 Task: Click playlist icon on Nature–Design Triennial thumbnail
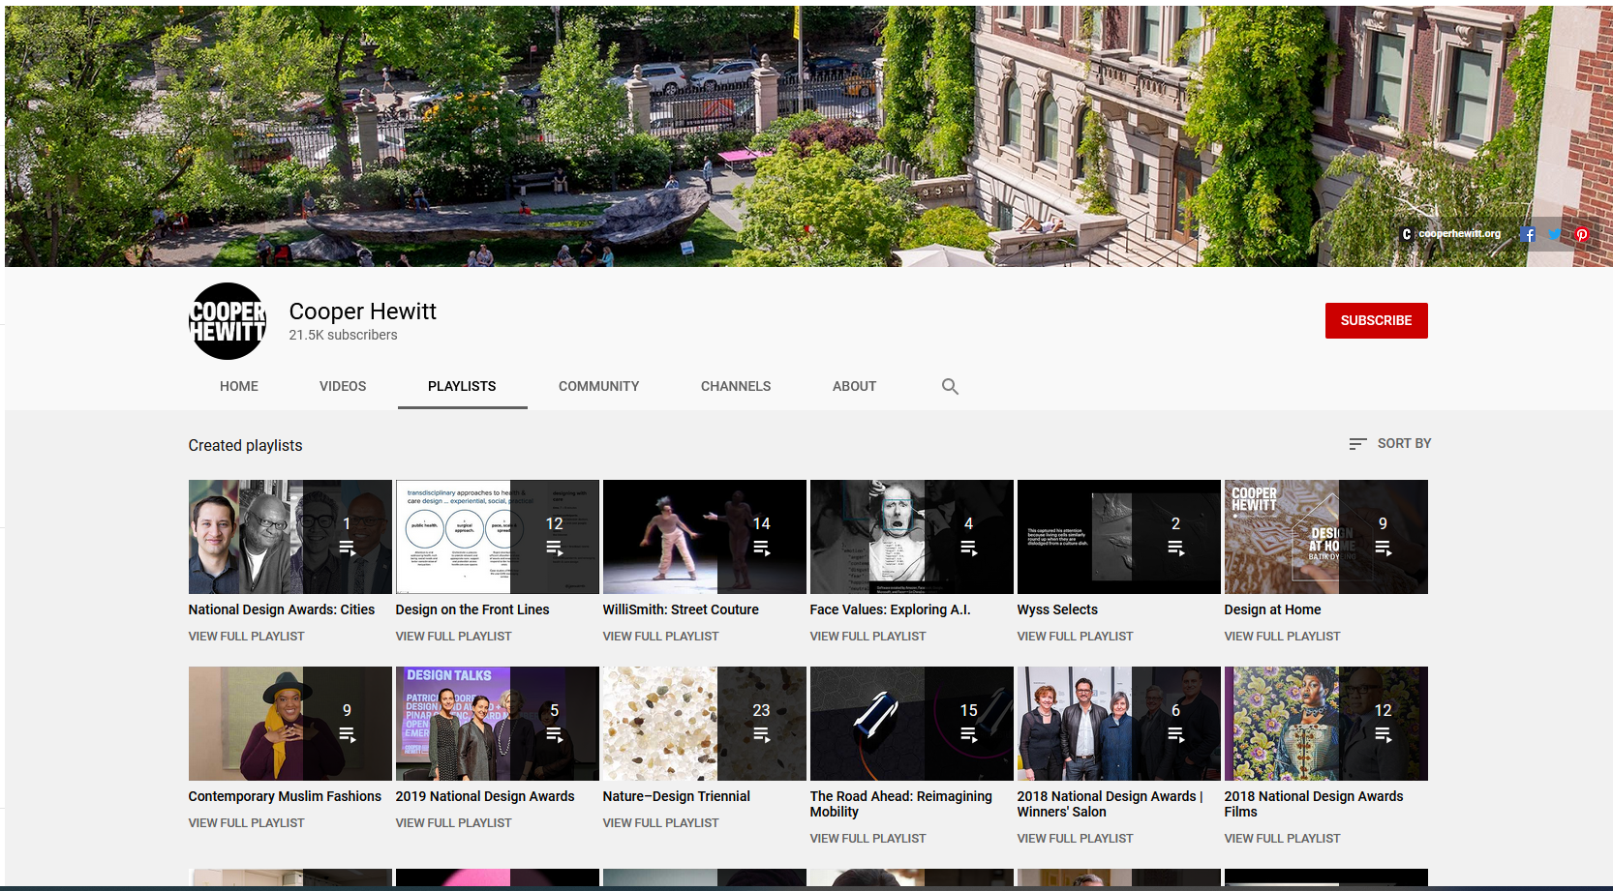click(x=762, y=735)
